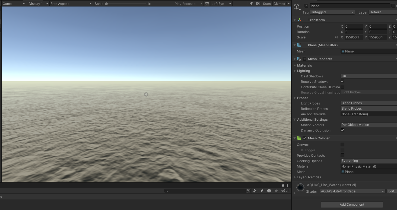This screenshot has width=397, height=210.
Task: Open the three-dot panel options menu
Action: (x=288, y=185)
